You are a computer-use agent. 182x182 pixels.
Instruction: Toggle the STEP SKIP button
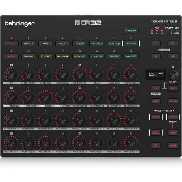point(28,56)
